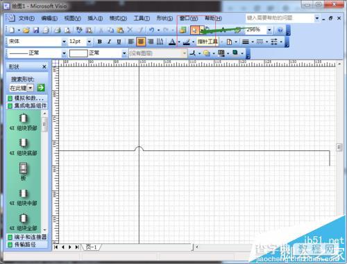Expand the 宋体 font name dropdown
Screen dimensions: 347x264
[64, 42]
